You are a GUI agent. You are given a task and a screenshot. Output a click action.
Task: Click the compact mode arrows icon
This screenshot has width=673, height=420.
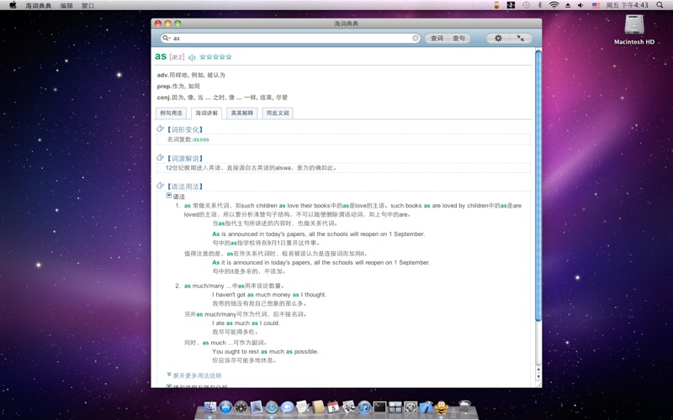[520, 38]
